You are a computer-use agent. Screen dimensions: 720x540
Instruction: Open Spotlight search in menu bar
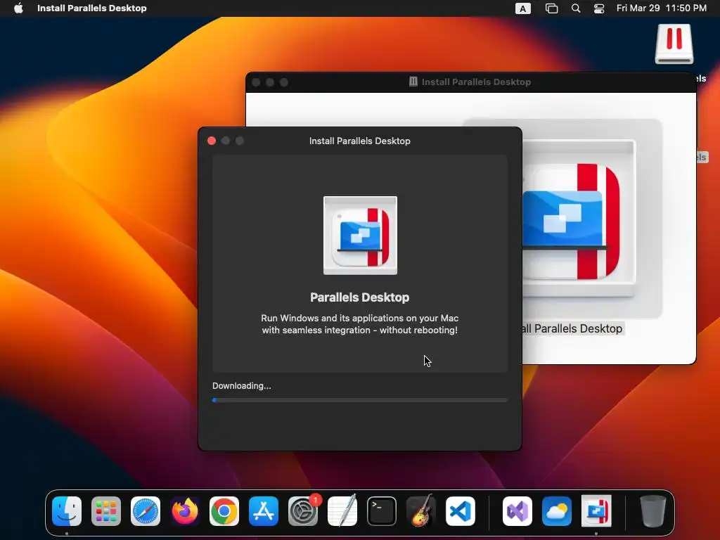coord(575,8)
